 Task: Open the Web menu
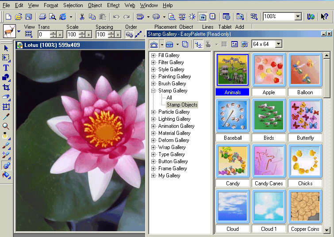click(x=130, y=5)
